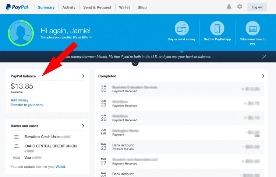Click the Visa card logo
Image resolution: width=276 pixels, height=177 pixels.
point(17,157)
